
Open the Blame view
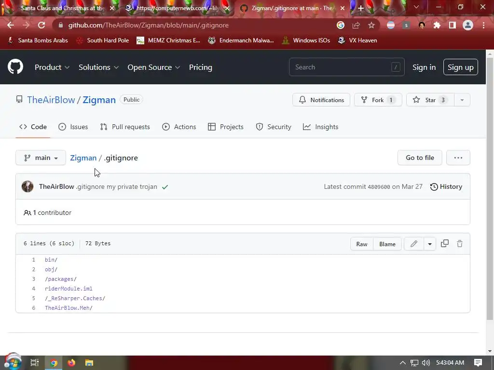(387, 244)
